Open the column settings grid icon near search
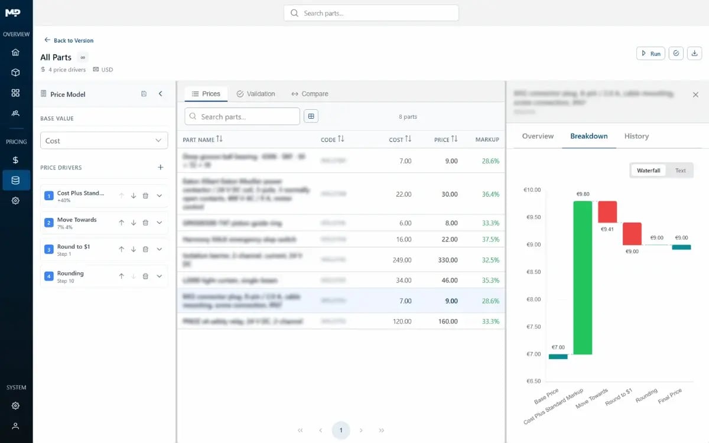 (x=311, y=116)
